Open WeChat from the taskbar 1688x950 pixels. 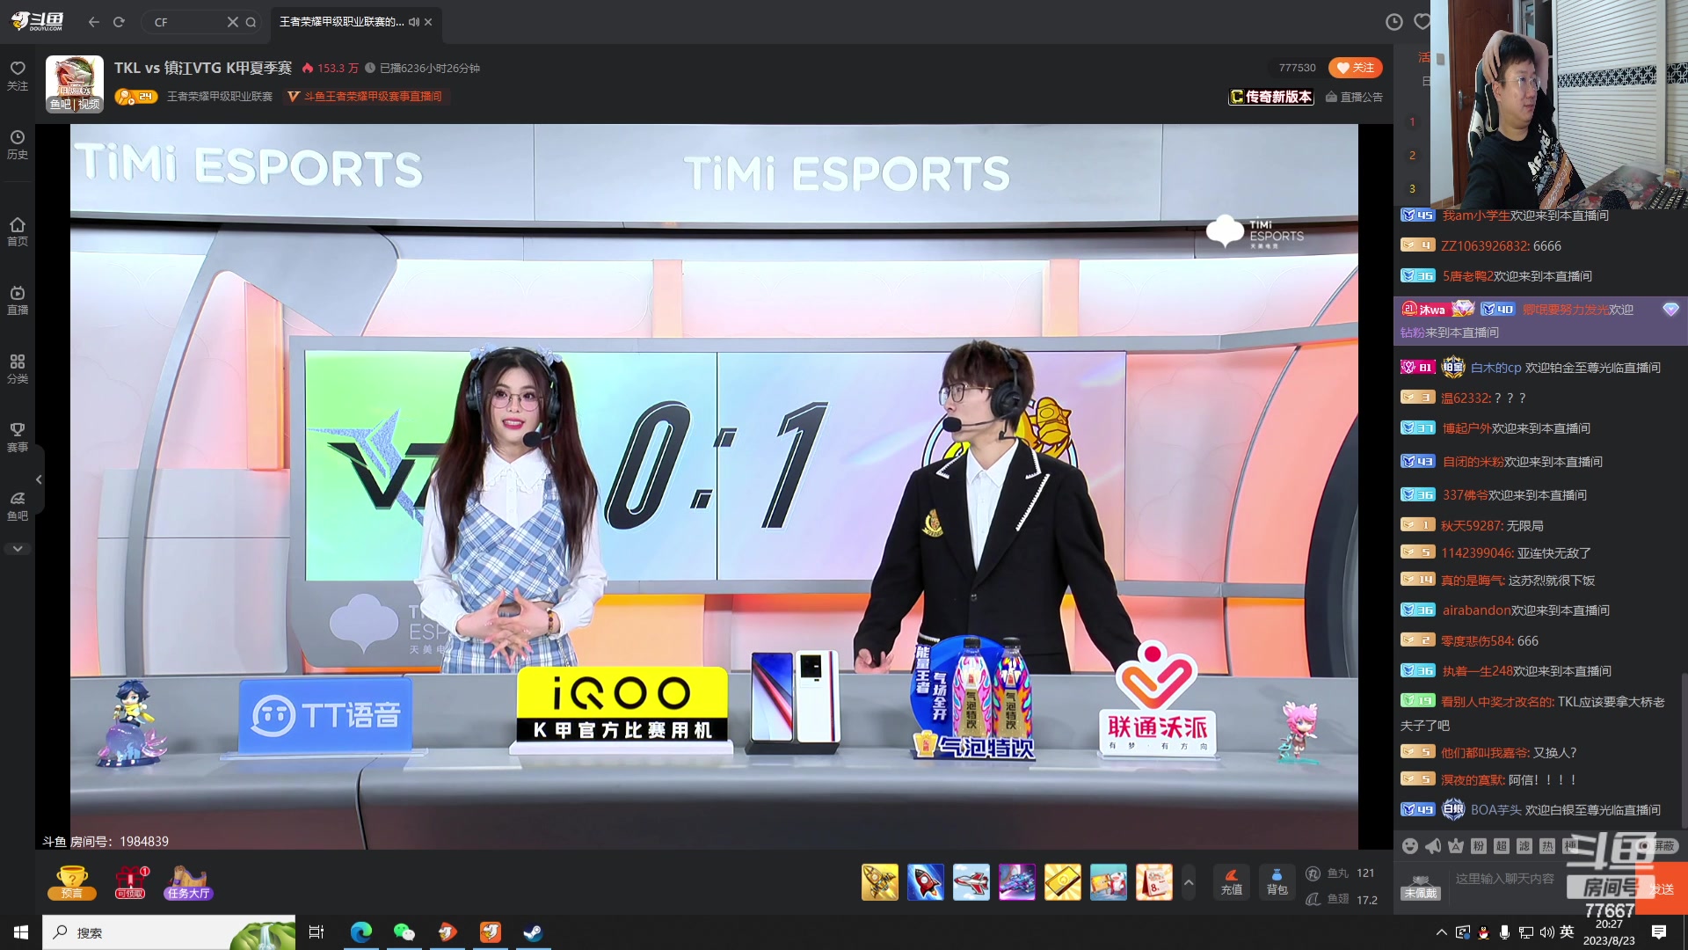tap(404, 932)
